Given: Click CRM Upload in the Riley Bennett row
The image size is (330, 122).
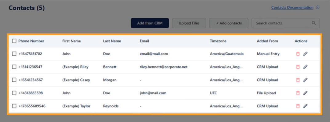Looking at the screenshot, I should [268, 67].
